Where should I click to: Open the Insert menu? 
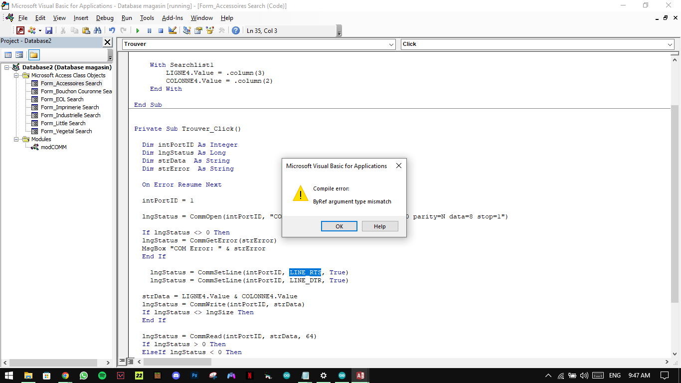tap(81, 18)
